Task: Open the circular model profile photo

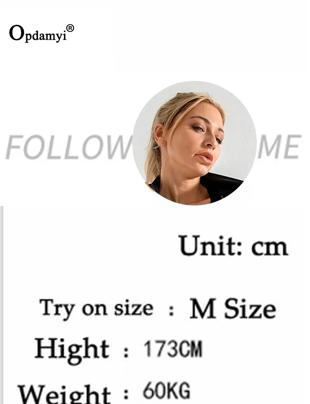Action: coord(194,143)
